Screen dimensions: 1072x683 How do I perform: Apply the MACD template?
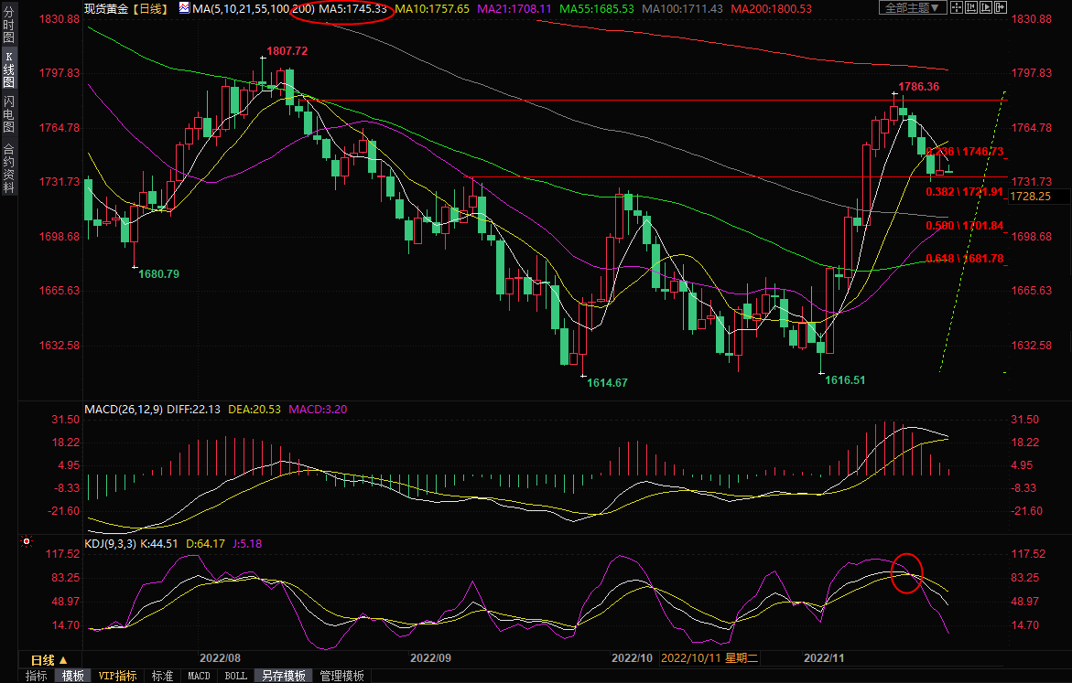click(x=199, y=676)
